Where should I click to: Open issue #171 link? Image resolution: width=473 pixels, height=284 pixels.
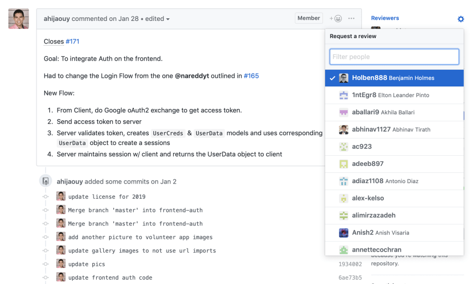73,41
